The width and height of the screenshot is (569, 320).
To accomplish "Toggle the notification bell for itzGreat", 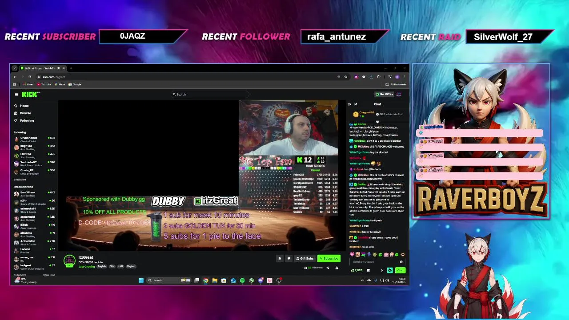I will (x=280, y=258).
